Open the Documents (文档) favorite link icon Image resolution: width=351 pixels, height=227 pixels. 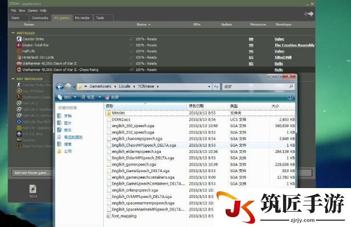[x=59, y=116]
